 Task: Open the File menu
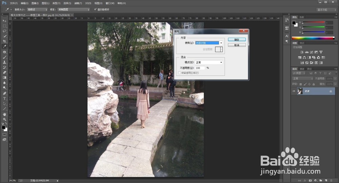(x=14, y=3)
